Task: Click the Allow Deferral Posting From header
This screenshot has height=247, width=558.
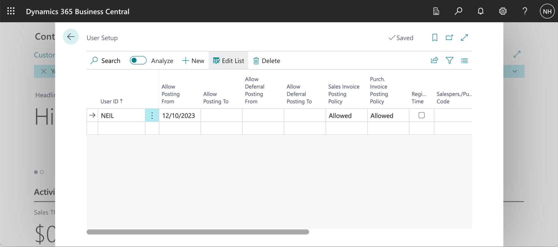Action: pos(255,90)
